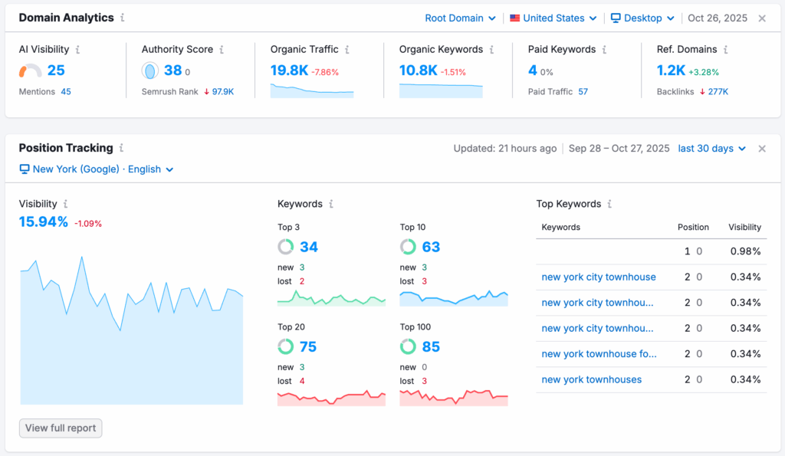Open the new york townhouses keyword link
Viewport: 785px width, 456px height.
click(x=591, y=379)
